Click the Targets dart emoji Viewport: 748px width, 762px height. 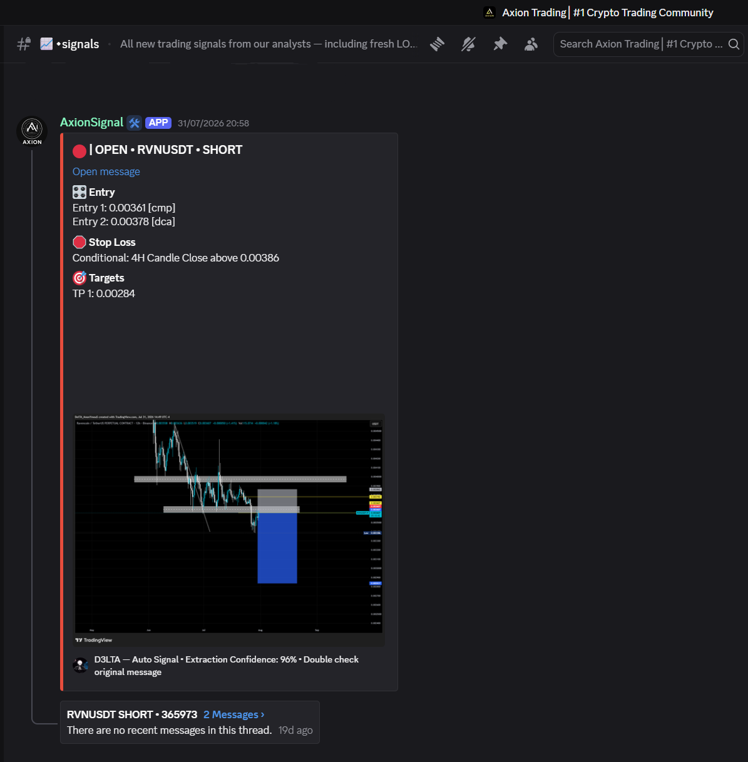[x=79, y=278]
